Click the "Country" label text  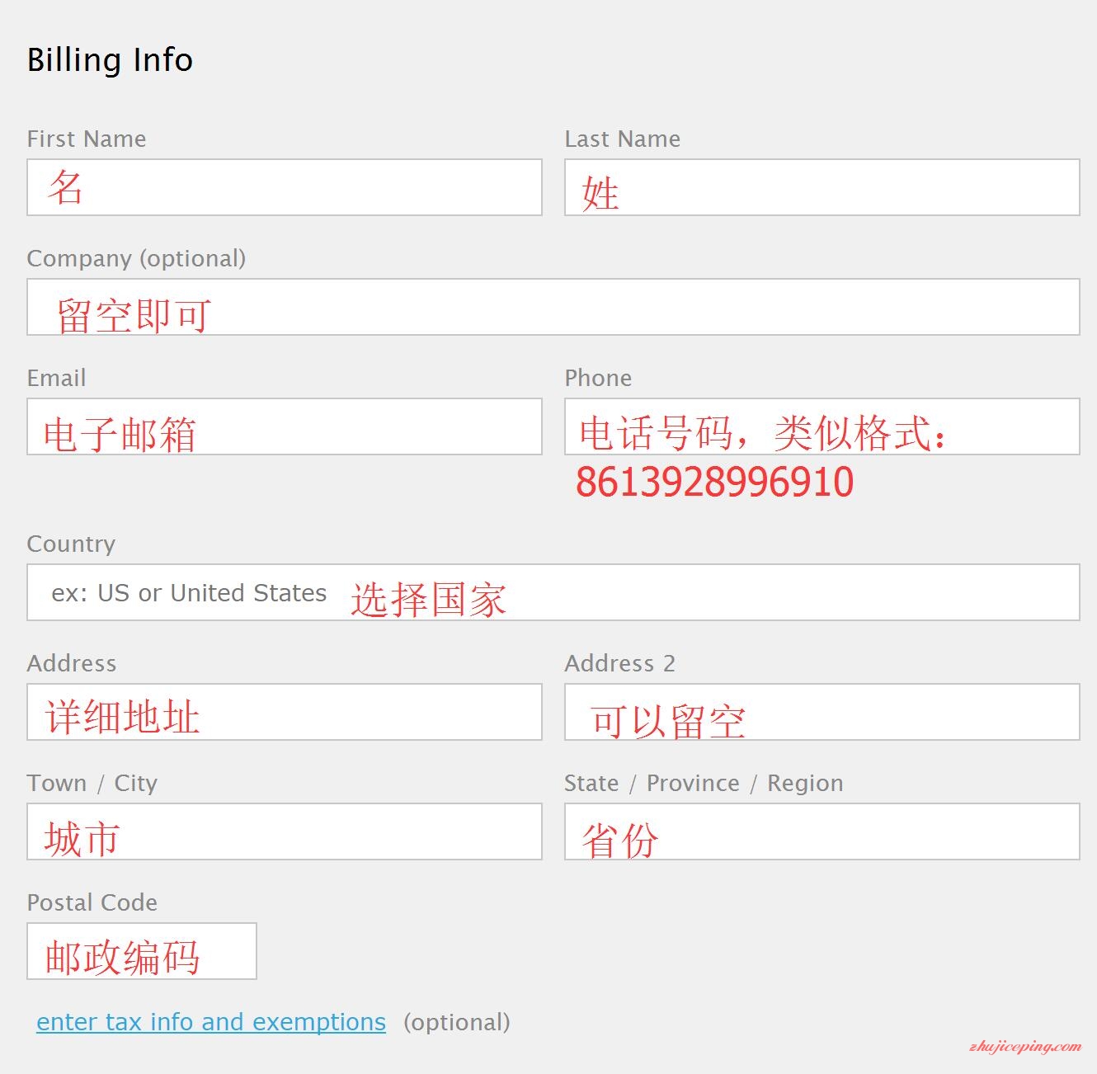[x=71, y=544]
